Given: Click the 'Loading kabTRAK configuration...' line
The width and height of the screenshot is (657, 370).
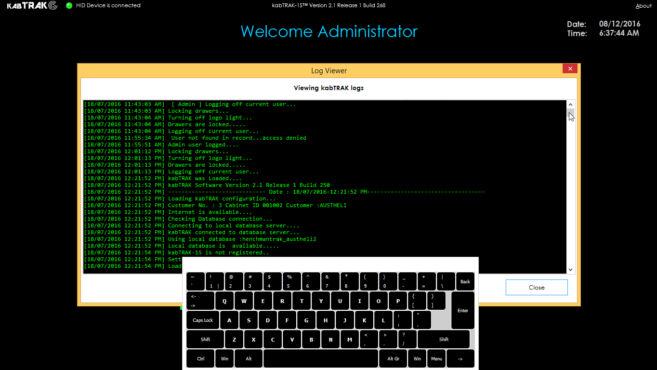Looking at the screenshot, I should [180, 198].
